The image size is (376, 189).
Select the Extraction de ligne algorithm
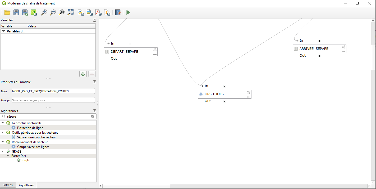(x=30, y=128)
